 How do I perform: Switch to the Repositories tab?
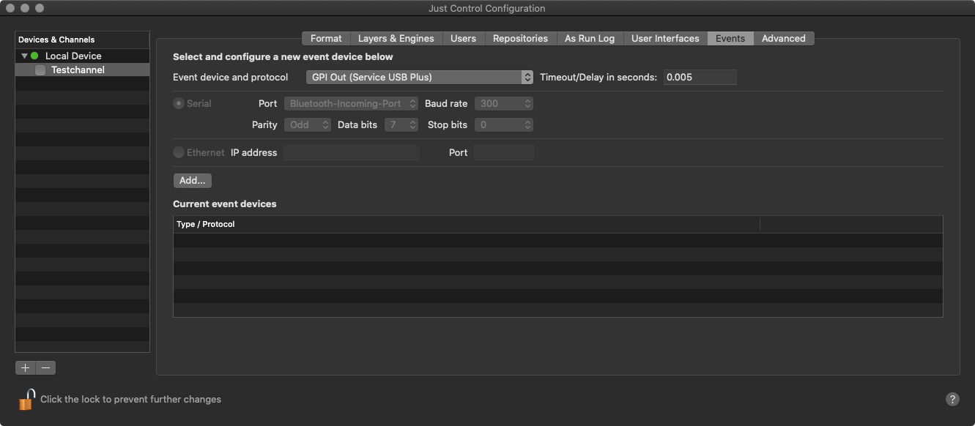tap(520, 38)
